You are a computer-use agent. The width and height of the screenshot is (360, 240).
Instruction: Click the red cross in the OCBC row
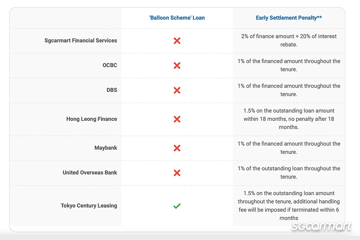pos(177,65)
